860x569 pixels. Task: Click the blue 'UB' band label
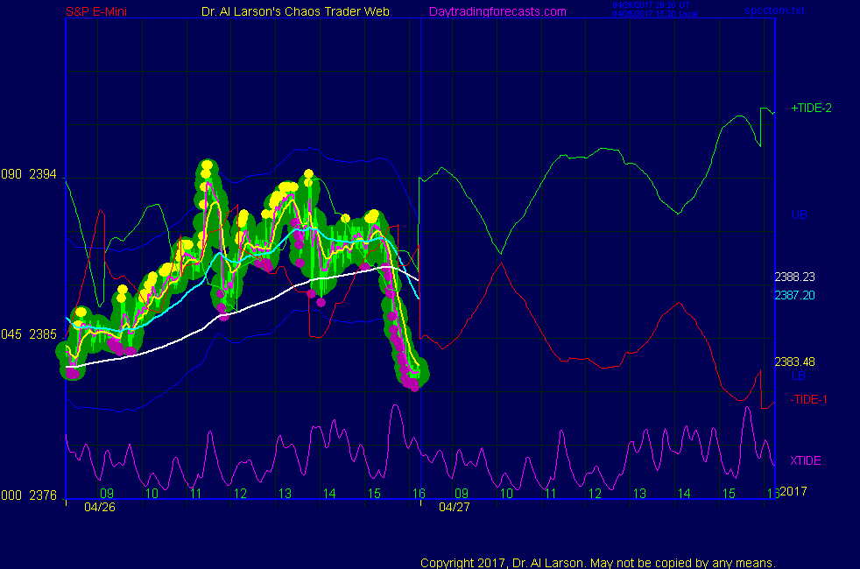(x=799, y=214)
